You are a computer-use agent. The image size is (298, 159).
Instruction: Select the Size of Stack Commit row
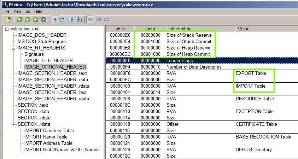[x=202, y=41]
